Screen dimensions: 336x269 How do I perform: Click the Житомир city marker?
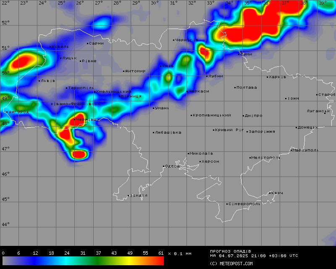pyautogui.click(x=124, y=71)
